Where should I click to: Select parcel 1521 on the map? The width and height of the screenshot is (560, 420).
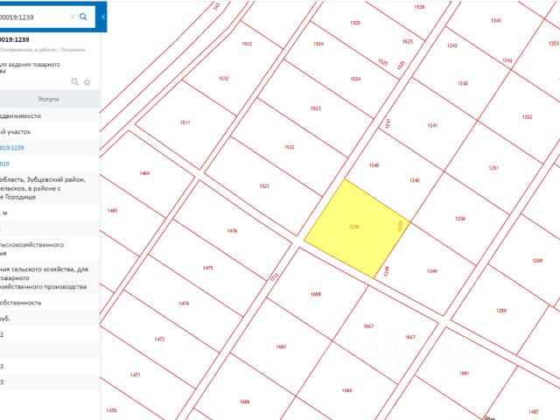[x=263, y=186]
